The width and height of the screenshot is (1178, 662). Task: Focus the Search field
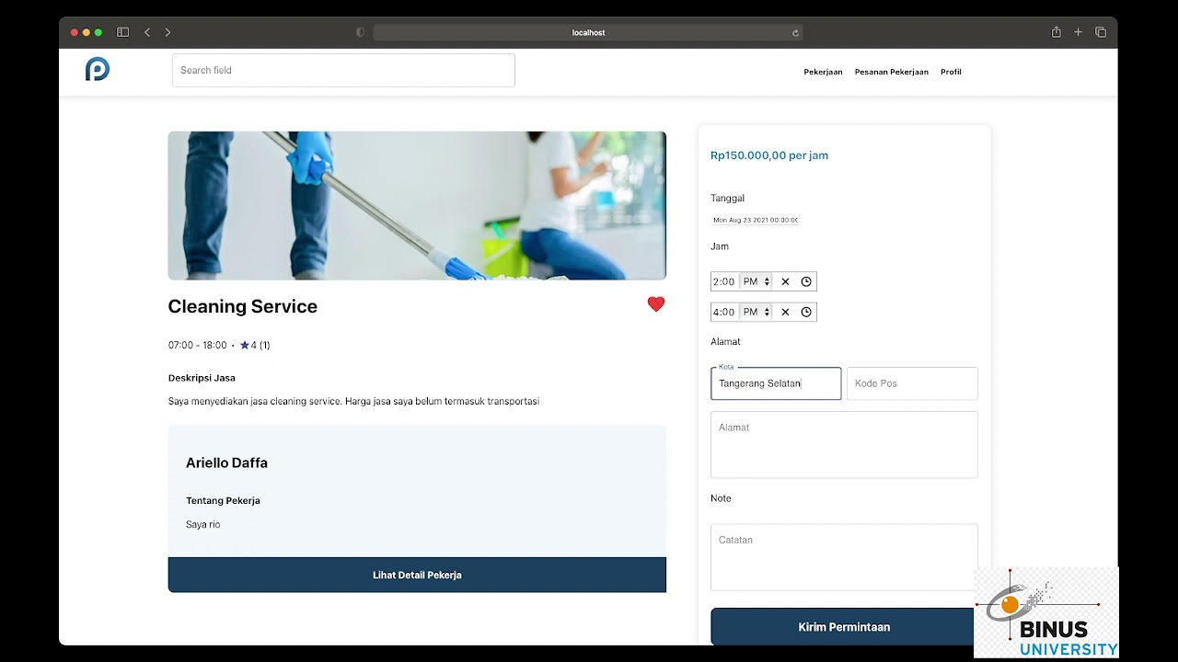[343, 70]
